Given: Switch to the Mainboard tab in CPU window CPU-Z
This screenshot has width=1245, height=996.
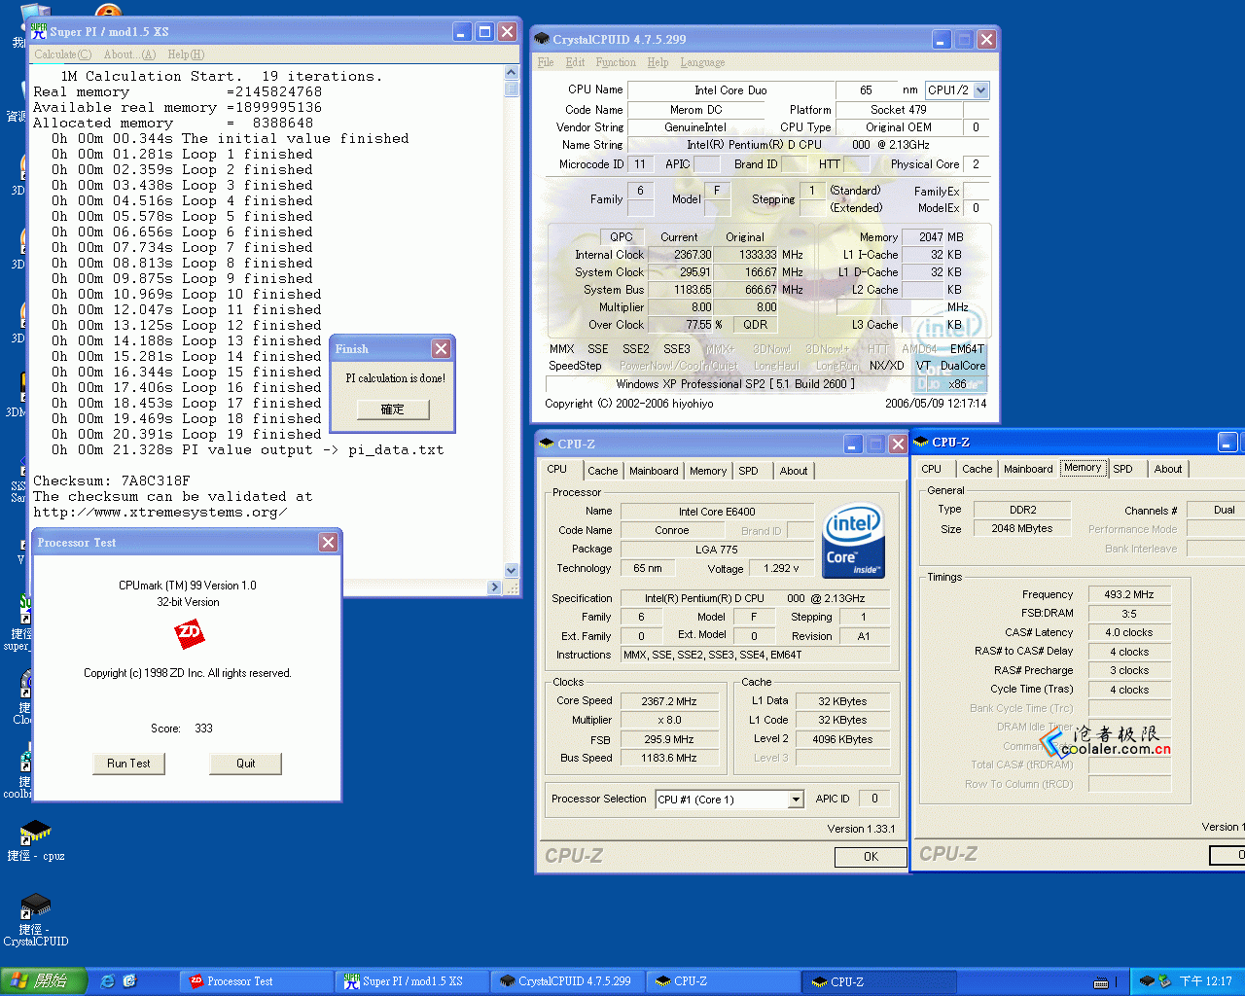Looking at the screenshot, I should coord(654,471).
